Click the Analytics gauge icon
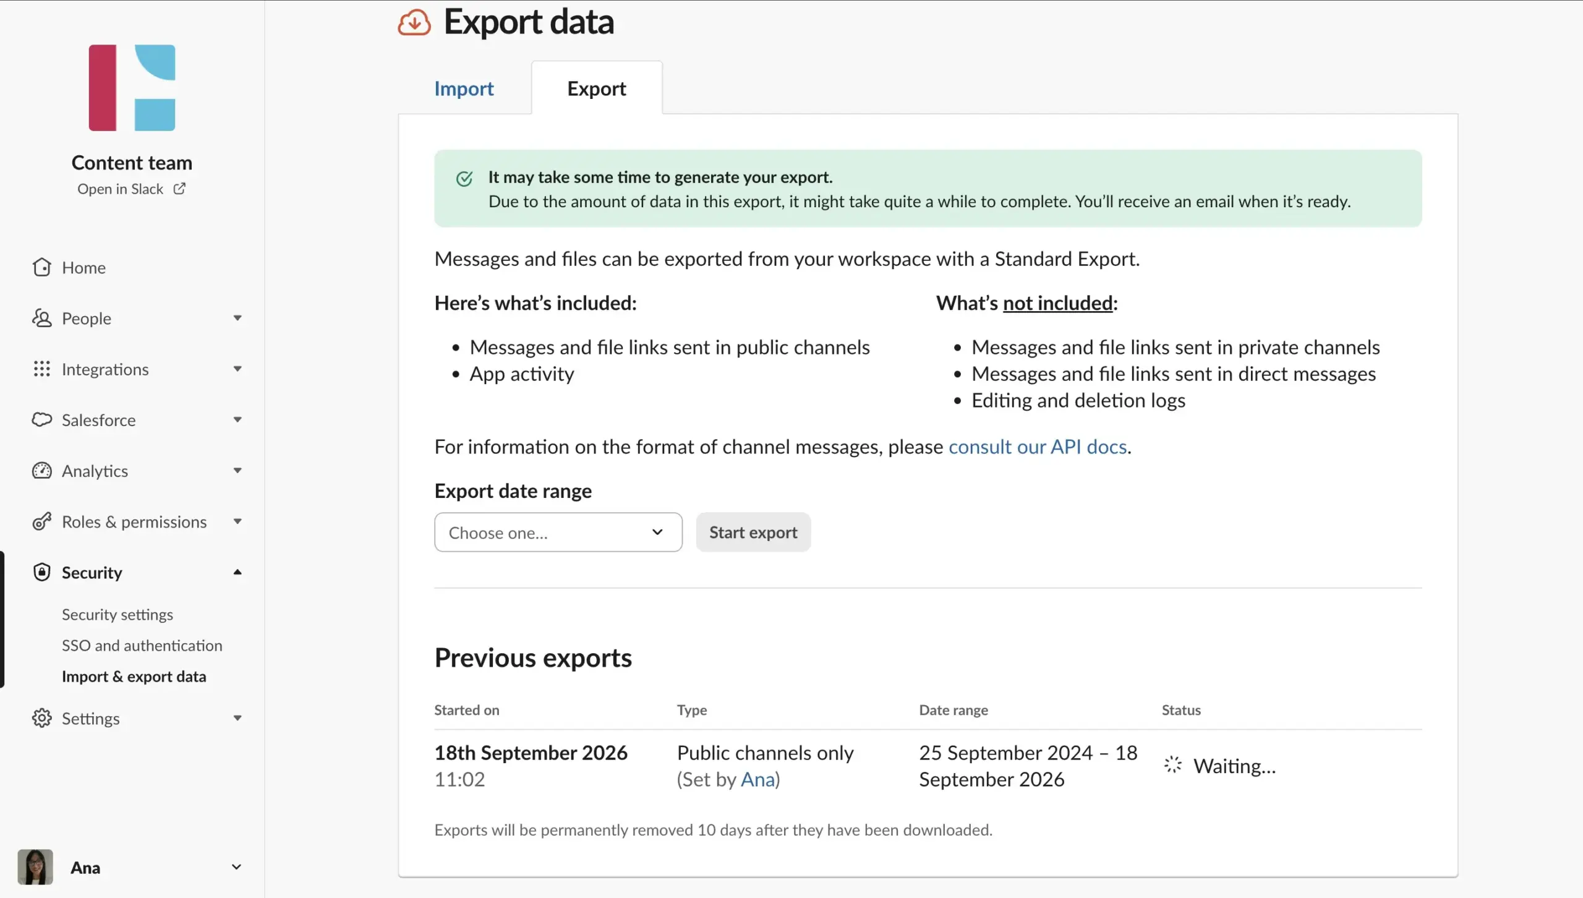The width and height of the screenshot is (1583, 898). click(42, 471)
